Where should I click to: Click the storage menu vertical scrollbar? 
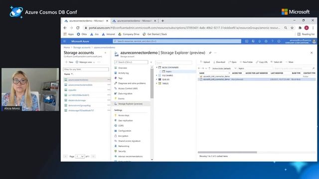[x=152, y=84]
